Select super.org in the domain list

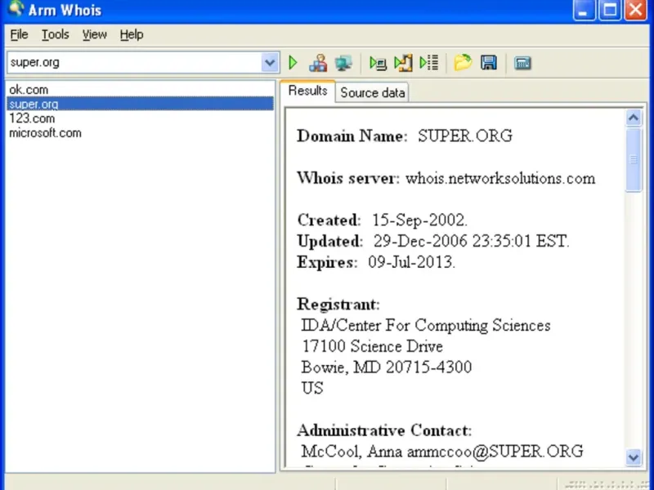click(140, 104)
